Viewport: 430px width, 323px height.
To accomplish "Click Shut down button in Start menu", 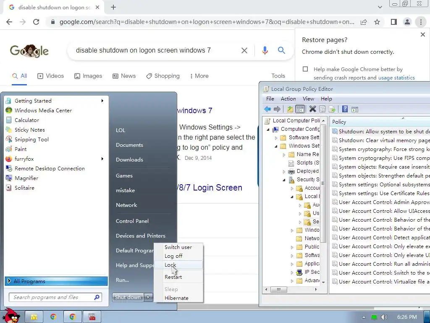I will [x=128, y=297].
